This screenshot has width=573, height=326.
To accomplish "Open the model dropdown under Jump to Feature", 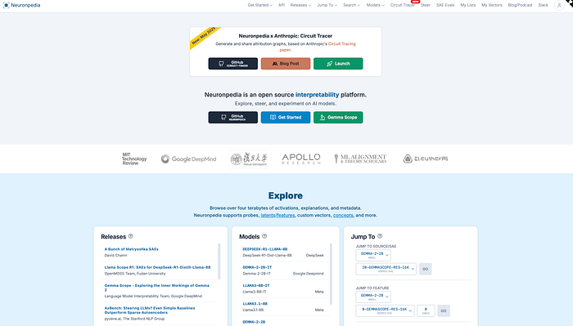I will (373, 297).
